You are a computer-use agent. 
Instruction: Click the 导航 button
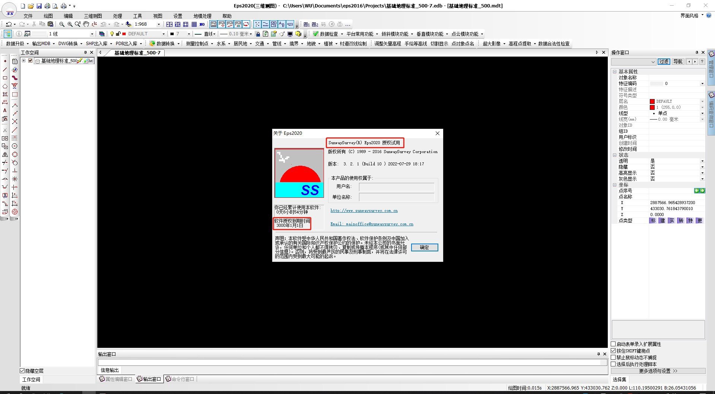pyautogui.click(x=678, y=62)
